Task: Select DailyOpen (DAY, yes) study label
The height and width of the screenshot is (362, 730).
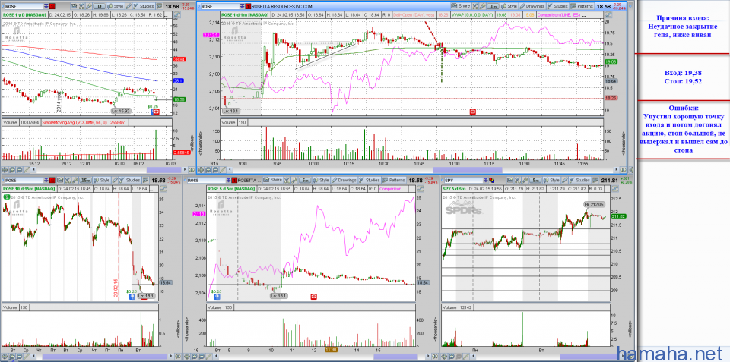Action: [x=414, y=15]
